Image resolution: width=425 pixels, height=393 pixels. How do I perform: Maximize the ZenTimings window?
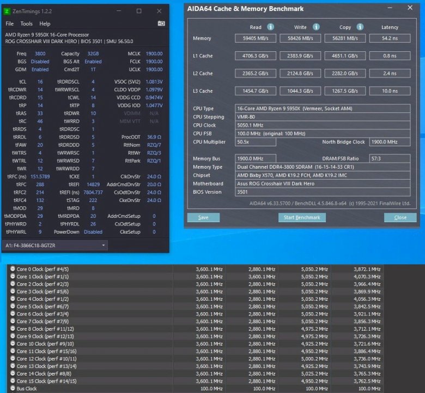(139, 11)
